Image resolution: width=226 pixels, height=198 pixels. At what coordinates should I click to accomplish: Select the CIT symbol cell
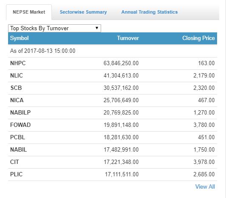(x=14, y=162)
